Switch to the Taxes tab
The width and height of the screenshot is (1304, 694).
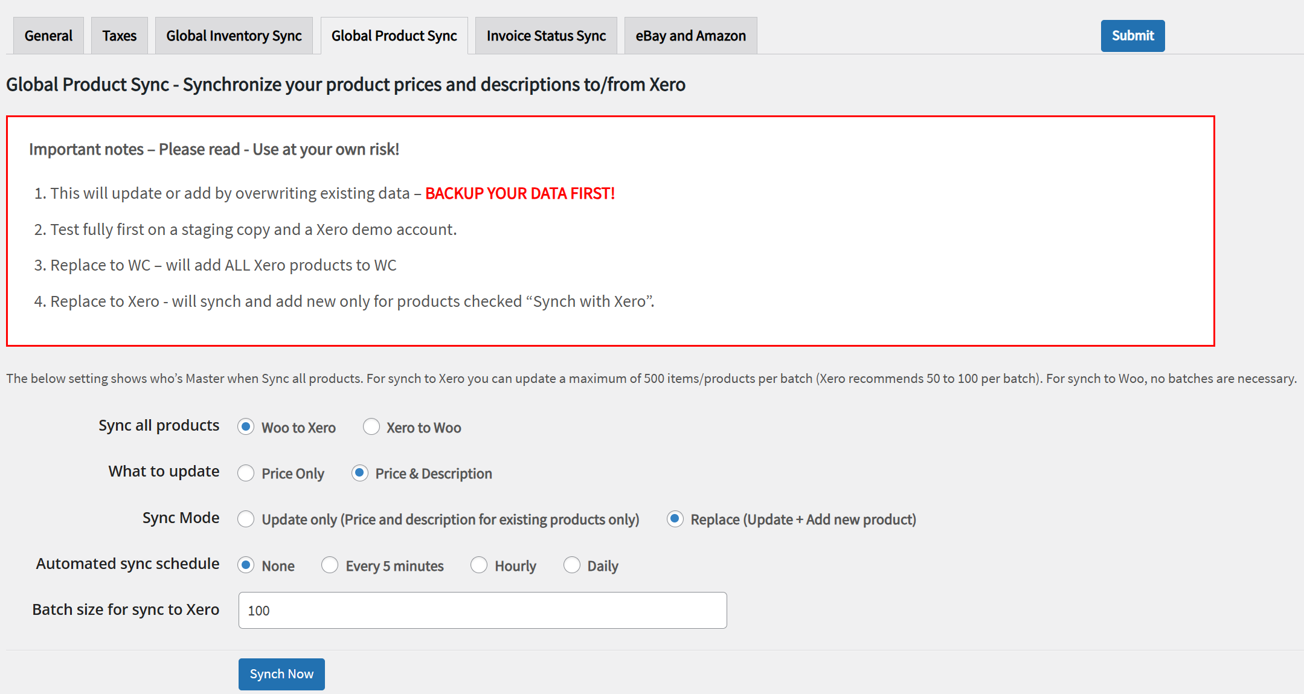119,36
